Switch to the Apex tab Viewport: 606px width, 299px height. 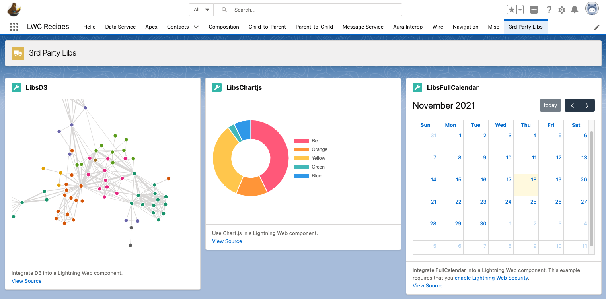click(151, 27)
